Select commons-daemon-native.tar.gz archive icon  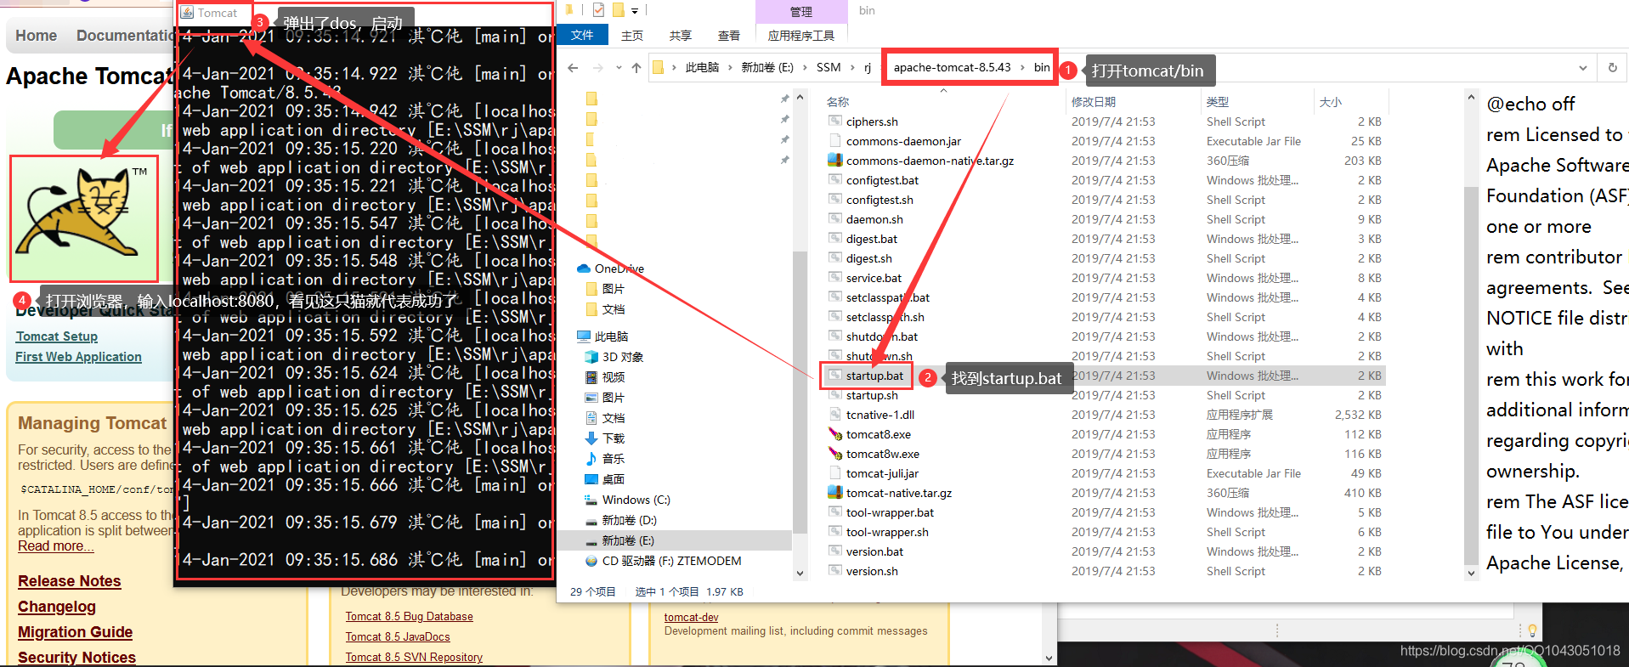coord(835,161)
